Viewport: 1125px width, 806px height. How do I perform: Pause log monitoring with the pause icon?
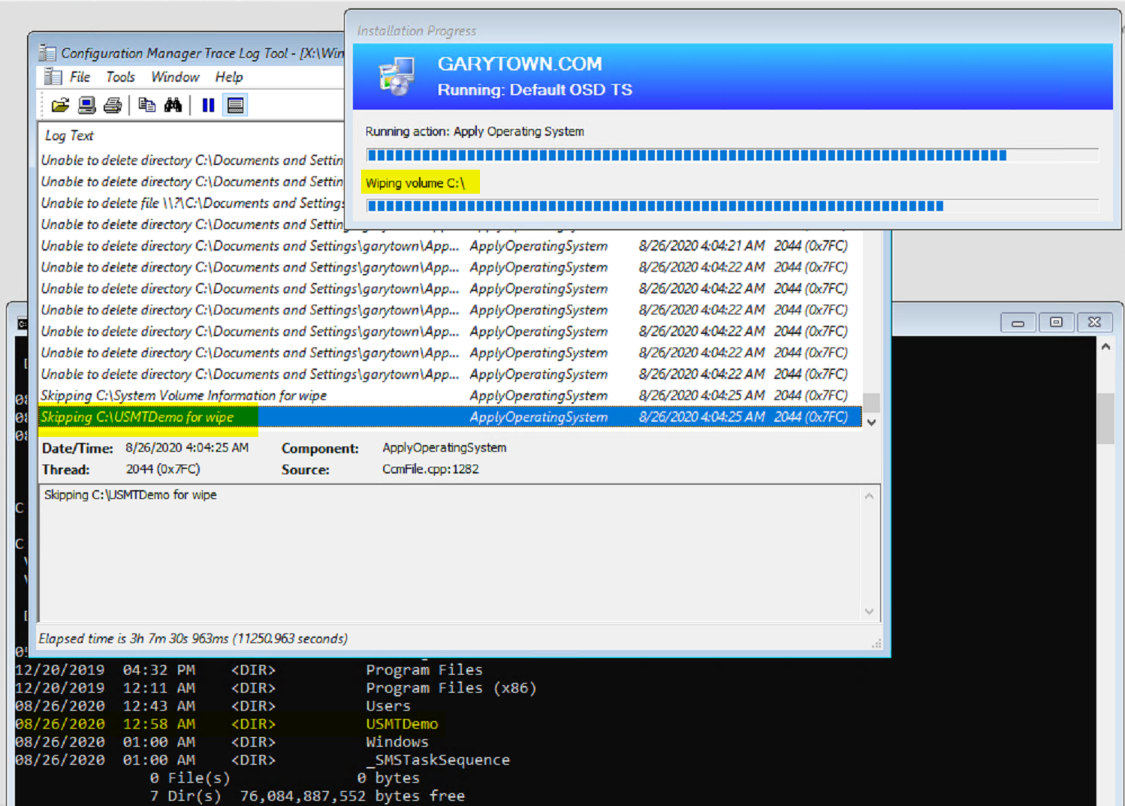208,105
